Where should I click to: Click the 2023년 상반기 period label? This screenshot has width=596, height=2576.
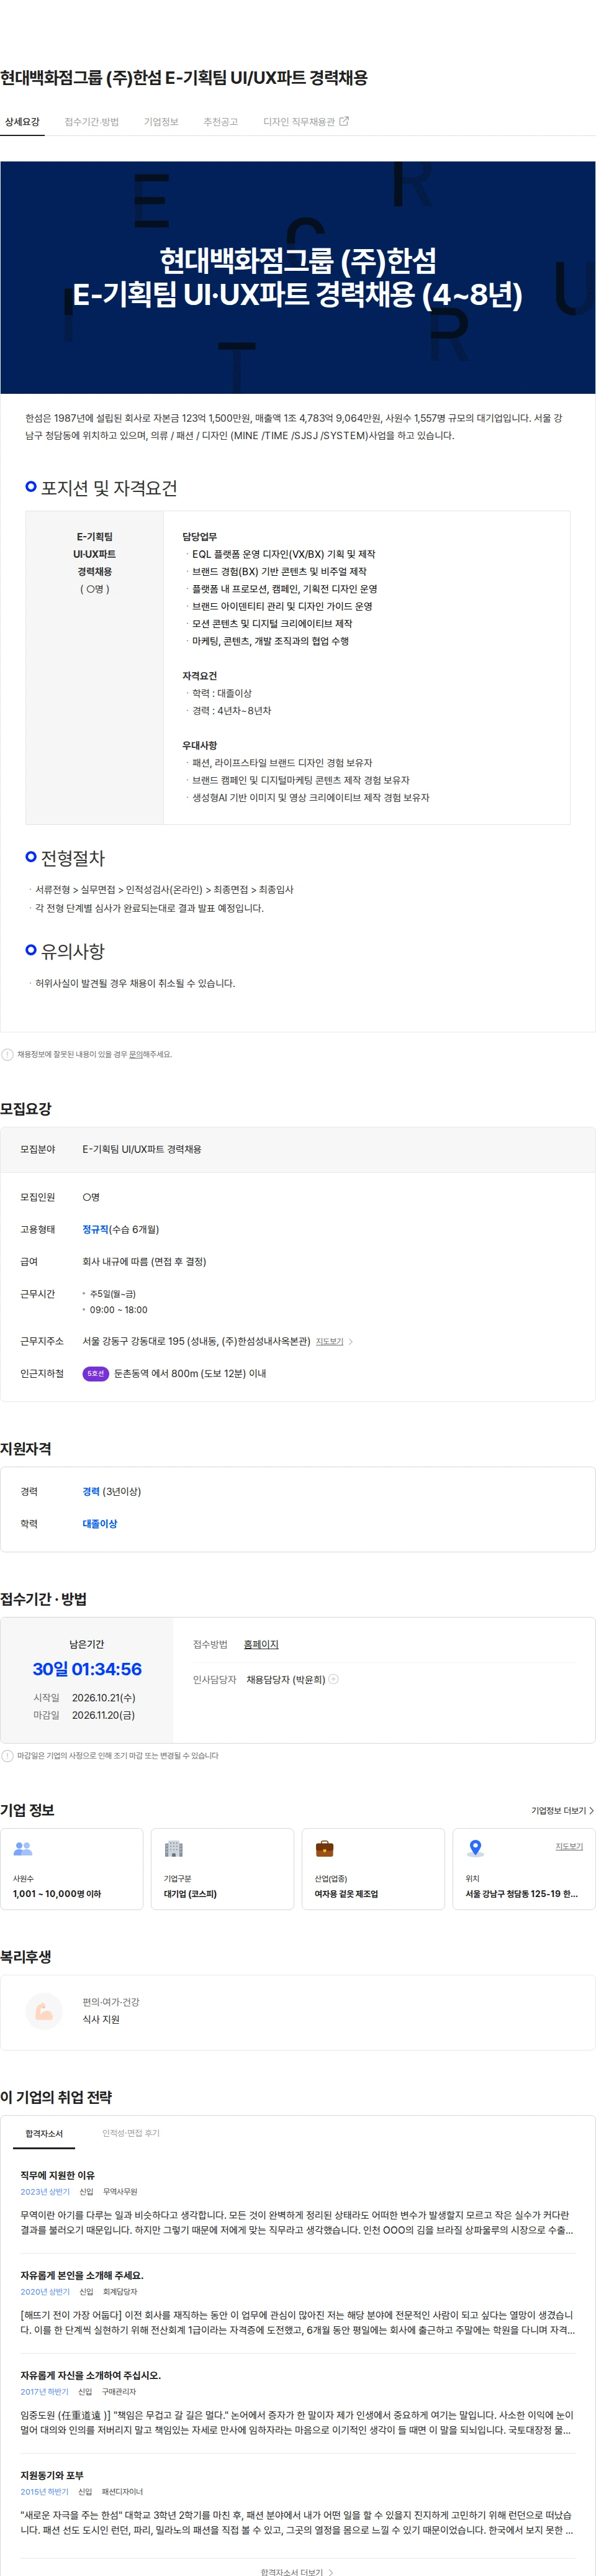45,2192
